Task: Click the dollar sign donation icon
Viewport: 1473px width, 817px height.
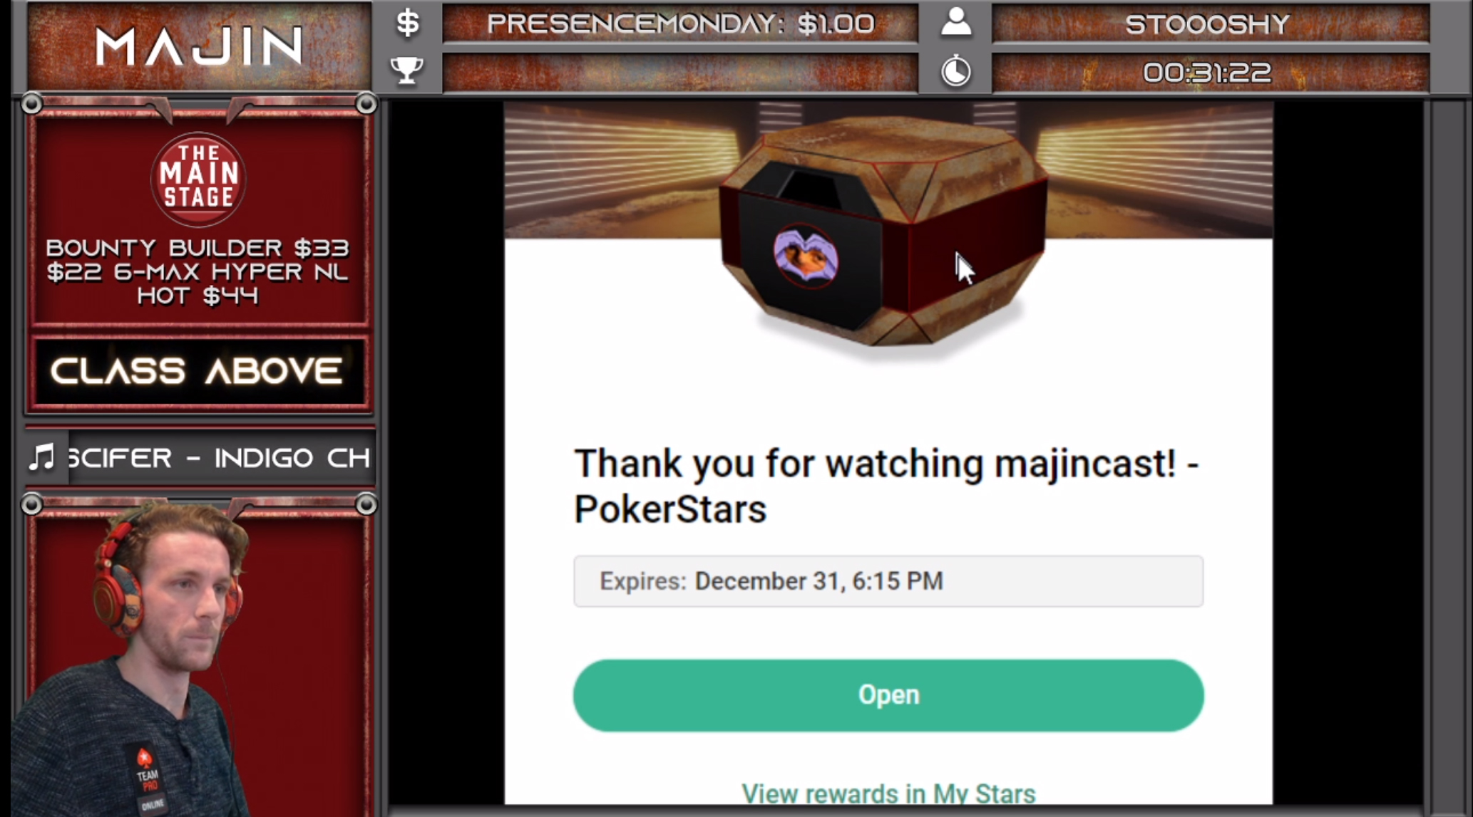Action: coord(407,24)
